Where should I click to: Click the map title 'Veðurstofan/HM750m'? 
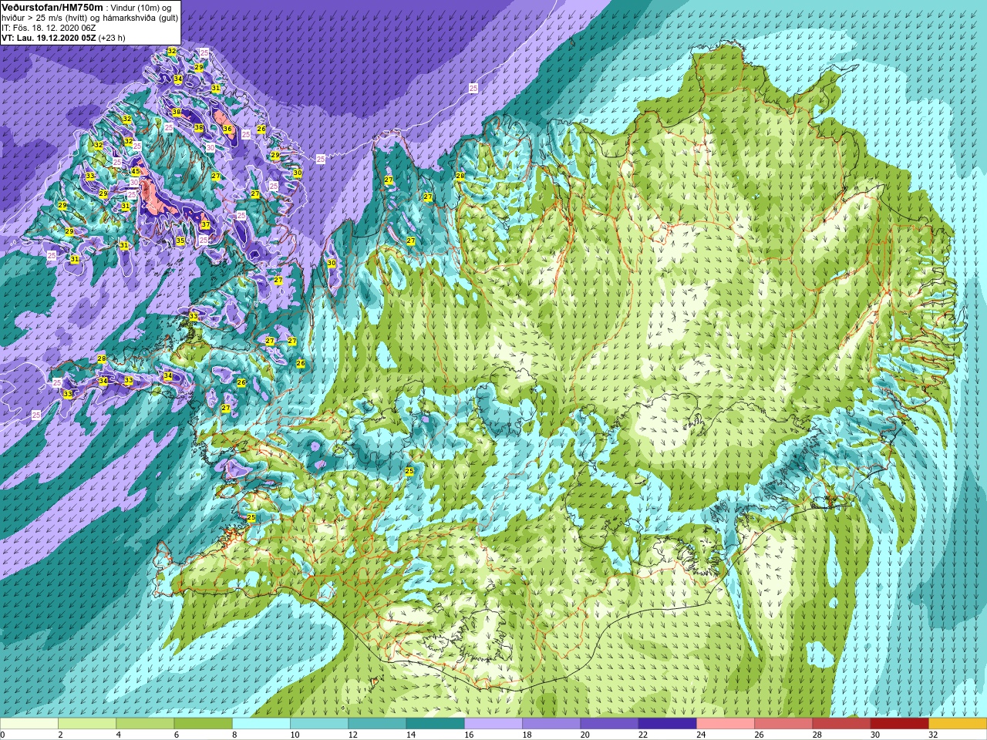click(x=52, y=7)
